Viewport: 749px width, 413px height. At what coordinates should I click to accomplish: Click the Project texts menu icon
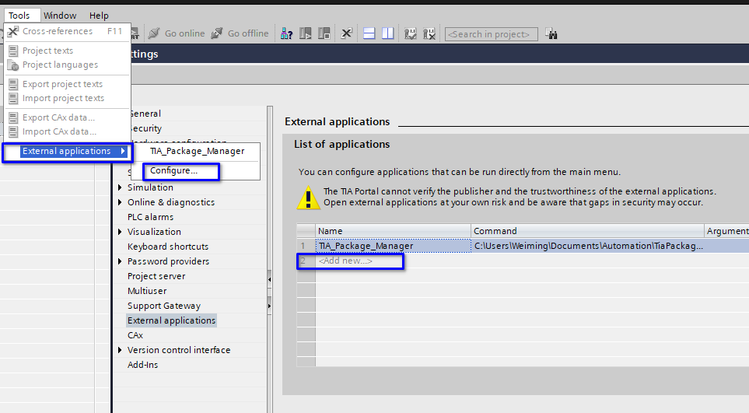(13, 51)
